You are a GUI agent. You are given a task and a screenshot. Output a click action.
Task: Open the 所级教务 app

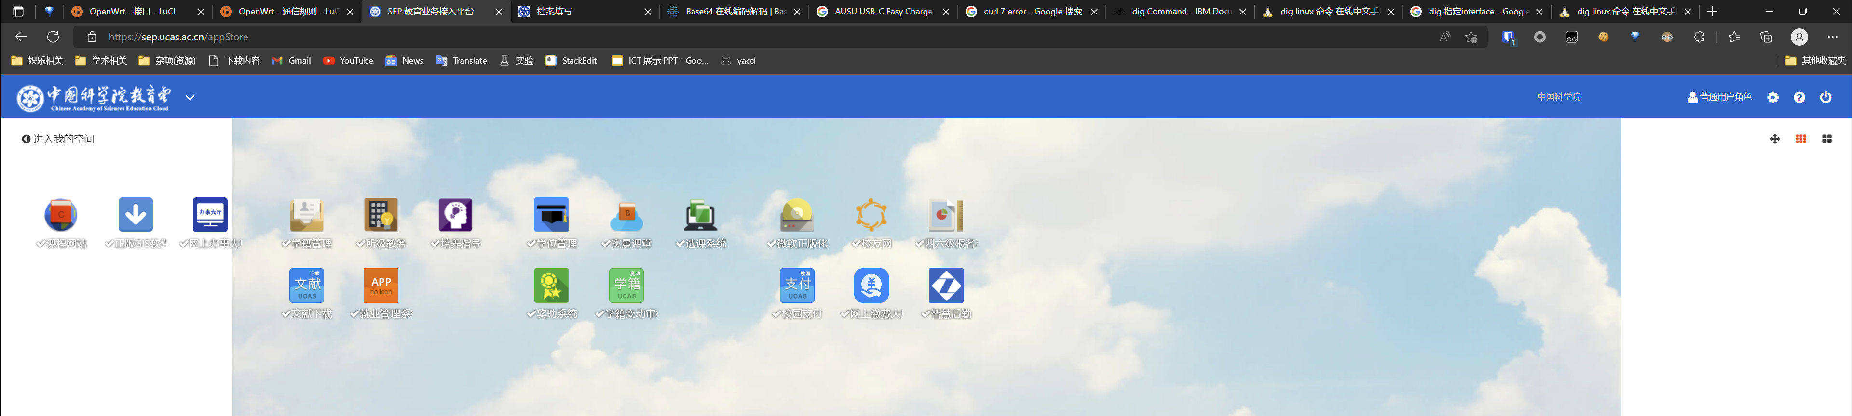381,214
